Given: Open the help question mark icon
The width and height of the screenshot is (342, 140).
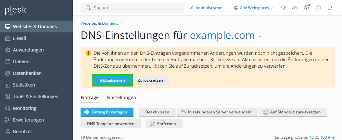Looking at the screenshot, I should click(x=318, y=8).
